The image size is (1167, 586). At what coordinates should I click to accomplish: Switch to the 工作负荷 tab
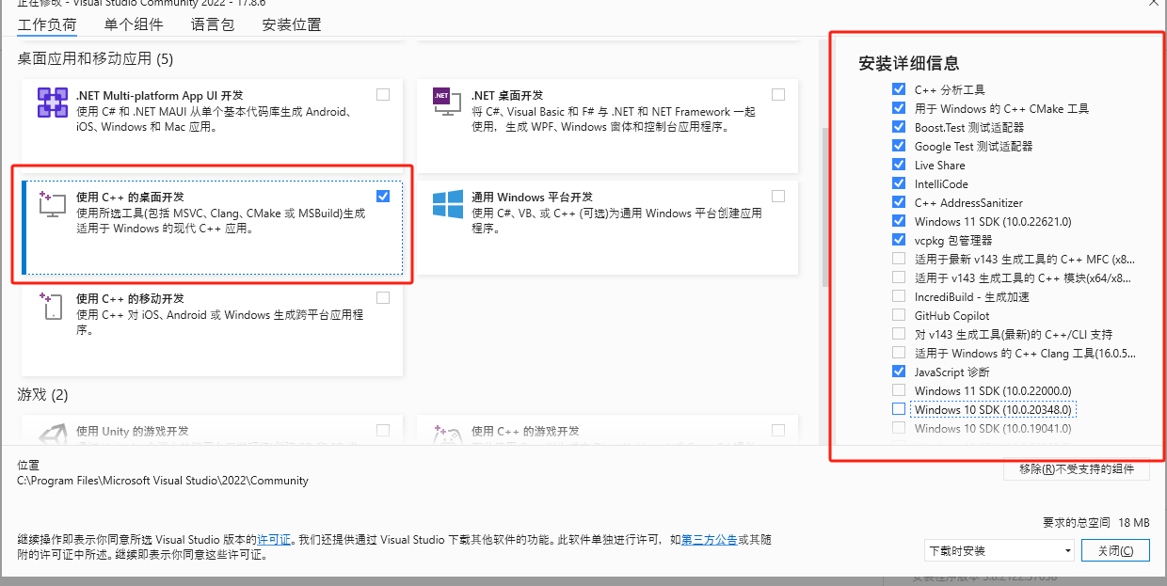47,24
